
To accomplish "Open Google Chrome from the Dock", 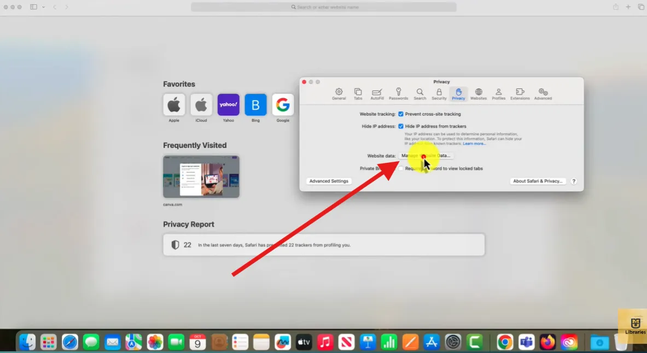I will pos(505,342).
